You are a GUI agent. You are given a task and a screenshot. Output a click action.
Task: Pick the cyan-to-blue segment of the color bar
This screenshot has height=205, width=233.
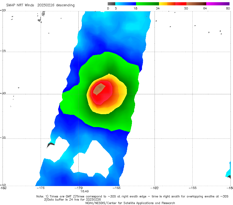(126, 4)
